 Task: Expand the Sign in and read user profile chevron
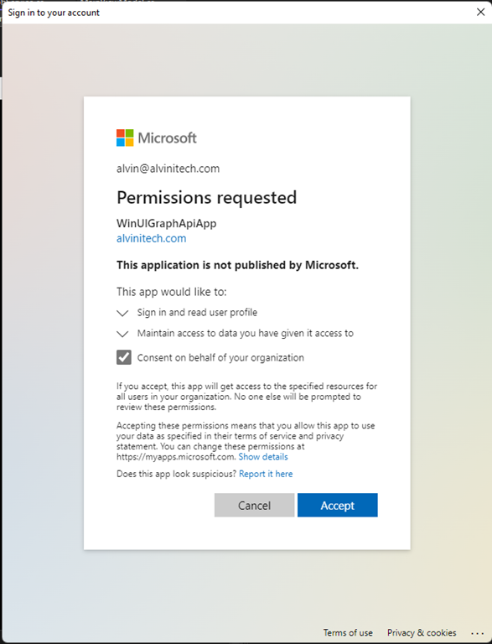pos(122,313)
